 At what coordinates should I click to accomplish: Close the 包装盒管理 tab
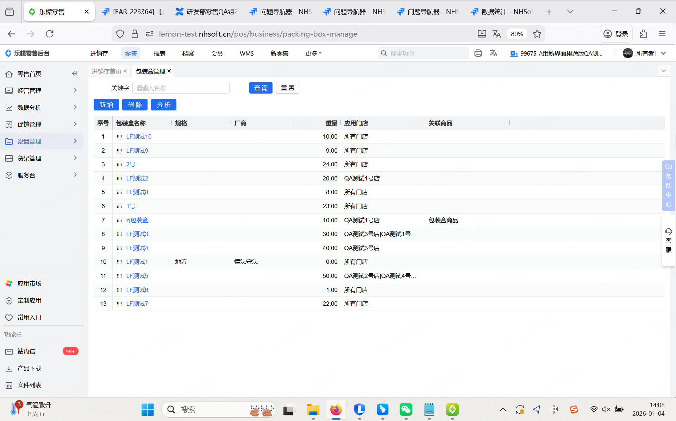pos(169,71)
